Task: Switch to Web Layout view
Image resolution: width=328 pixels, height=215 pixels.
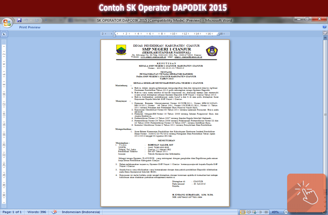Action: (254, 212)
